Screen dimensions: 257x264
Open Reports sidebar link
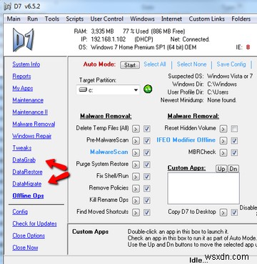(x=21, y=77)
